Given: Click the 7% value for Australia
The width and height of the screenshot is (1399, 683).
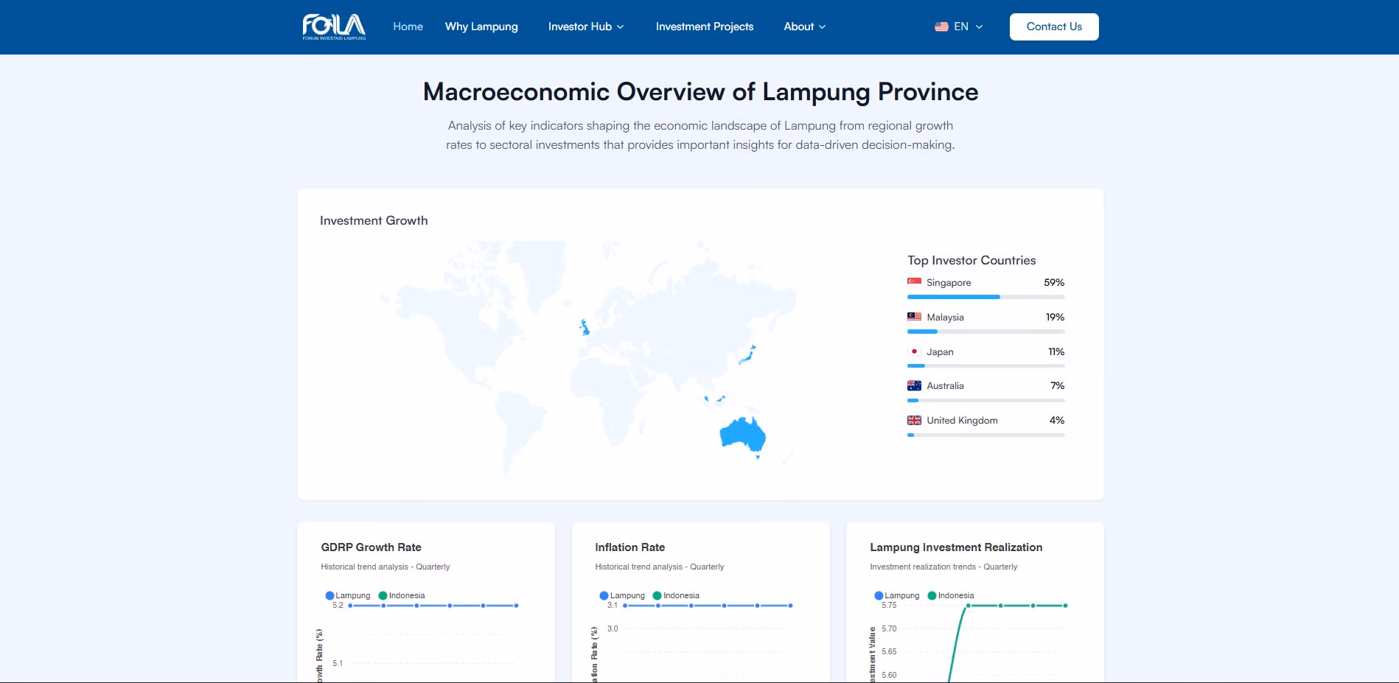Looking at the screenshot, I should click(1058, 385).
